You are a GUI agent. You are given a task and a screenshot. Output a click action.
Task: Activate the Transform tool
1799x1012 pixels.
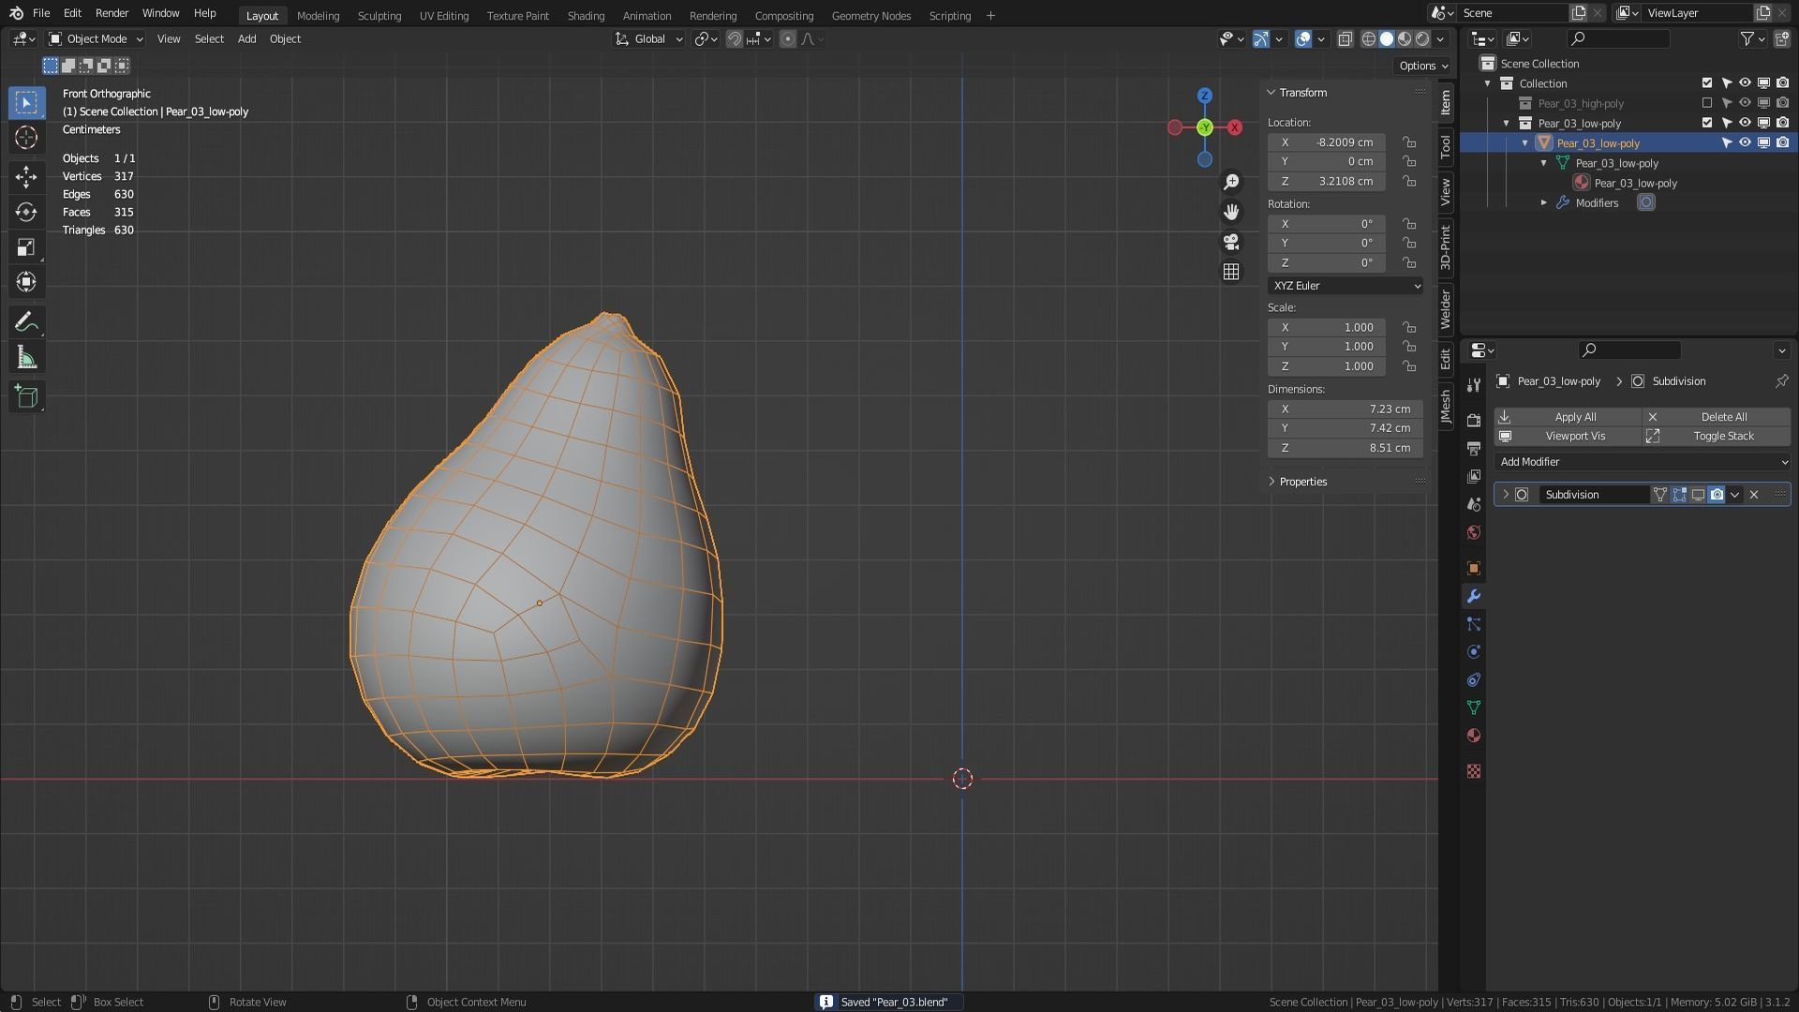[x=26, y=282]
